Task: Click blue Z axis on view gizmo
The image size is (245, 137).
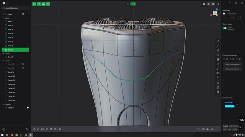Action: coord(217,10)
